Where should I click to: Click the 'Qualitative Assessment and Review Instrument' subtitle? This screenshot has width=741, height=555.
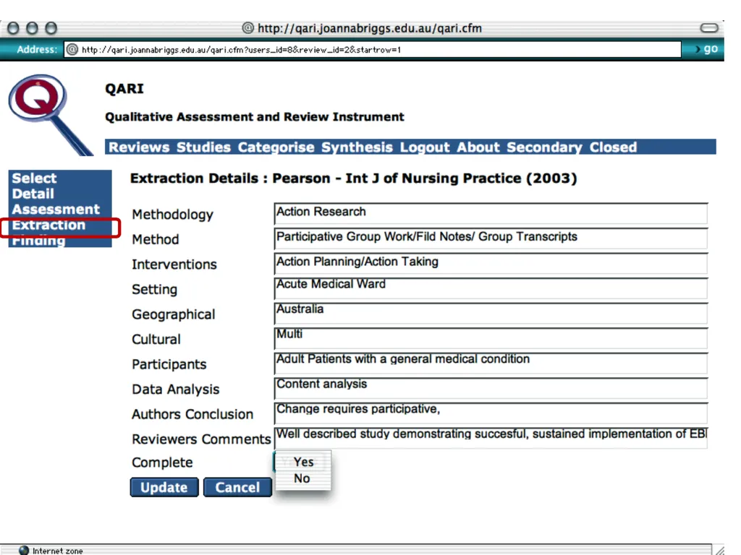254,117
